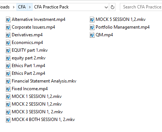Select the Fixed Income.mp4 file icon
This screenshot has height=132, width=162.
[x=8, y=89]
